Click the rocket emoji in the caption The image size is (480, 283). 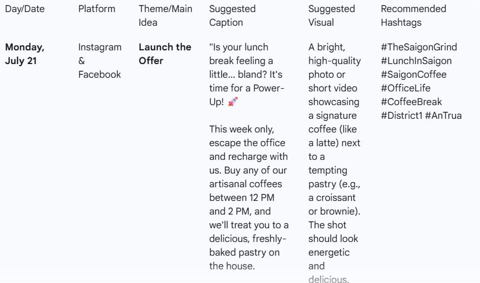pos(233,102)
